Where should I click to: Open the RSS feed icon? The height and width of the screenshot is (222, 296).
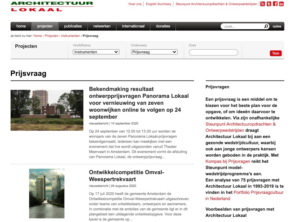click(262, 4)
